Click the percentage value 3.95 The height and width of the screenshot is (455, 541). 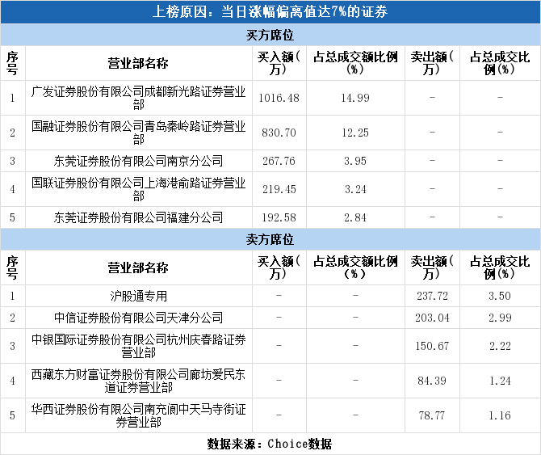click(x=355, y=161)
